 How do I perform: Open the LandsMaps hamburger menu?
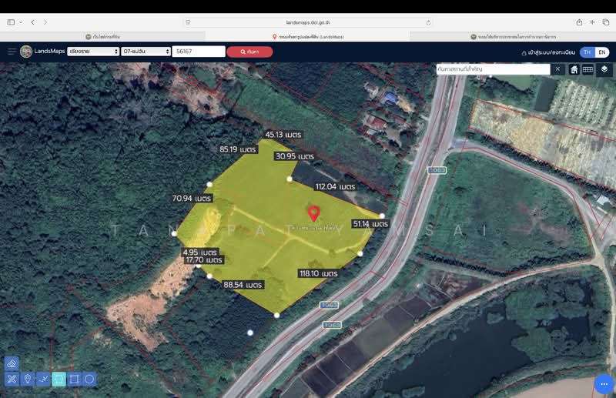point(12,52)
